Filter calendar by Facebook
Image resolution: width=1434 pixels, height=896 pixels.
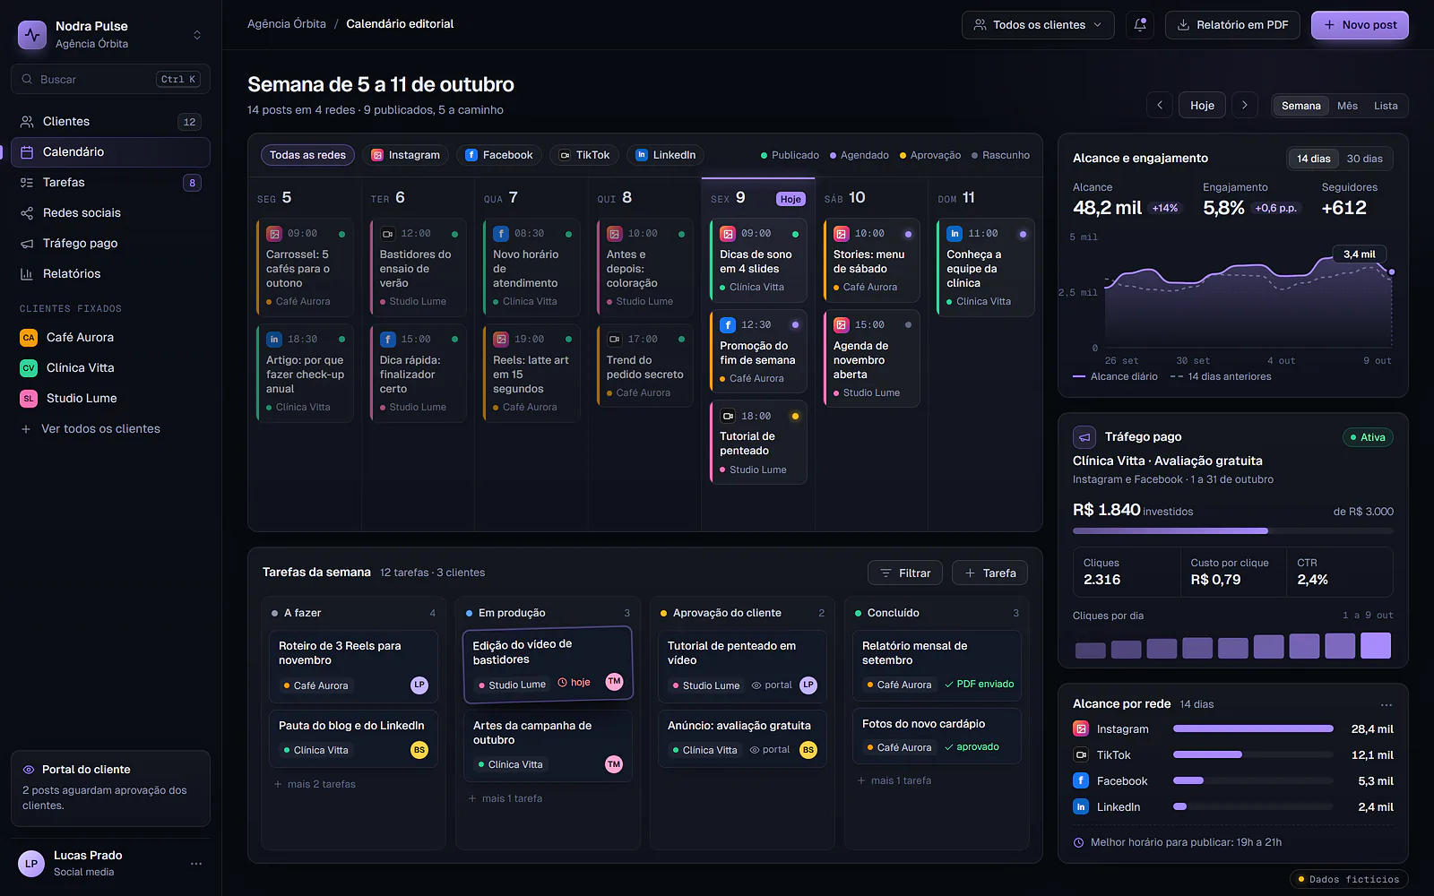coord(499,155)
